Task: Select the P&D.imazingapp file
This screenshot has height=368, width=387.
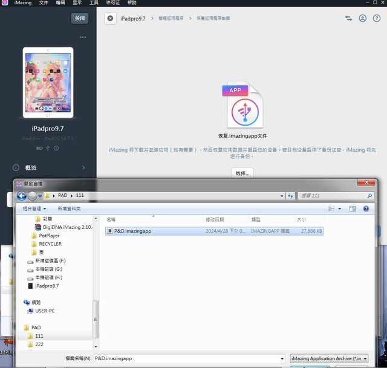Action: 132,231
